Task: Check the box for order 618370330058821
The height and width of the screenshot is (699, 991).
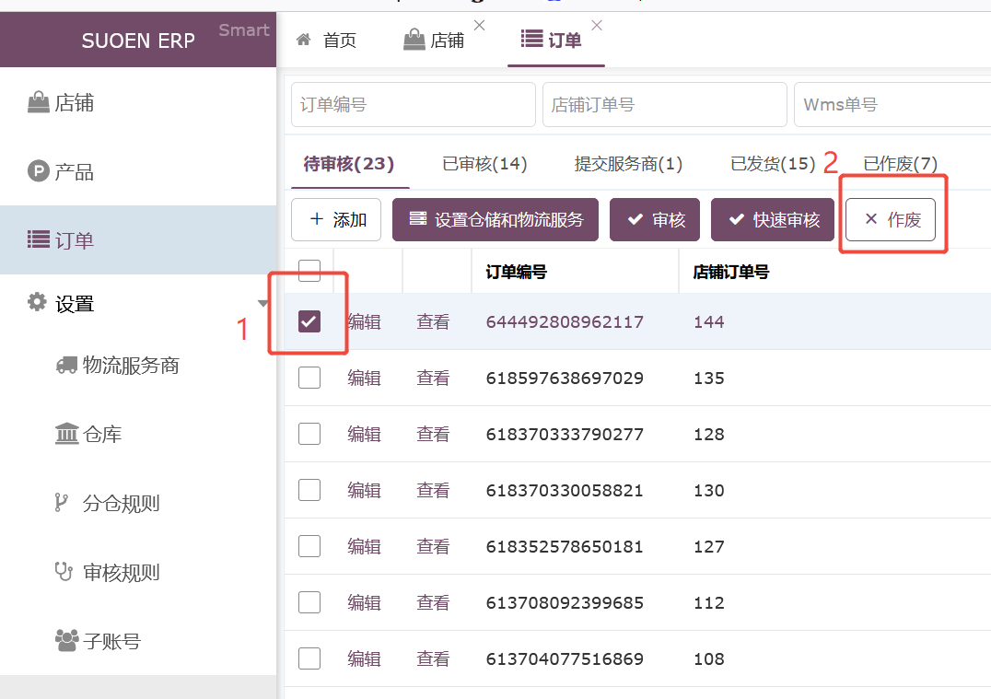Action: 309,490
